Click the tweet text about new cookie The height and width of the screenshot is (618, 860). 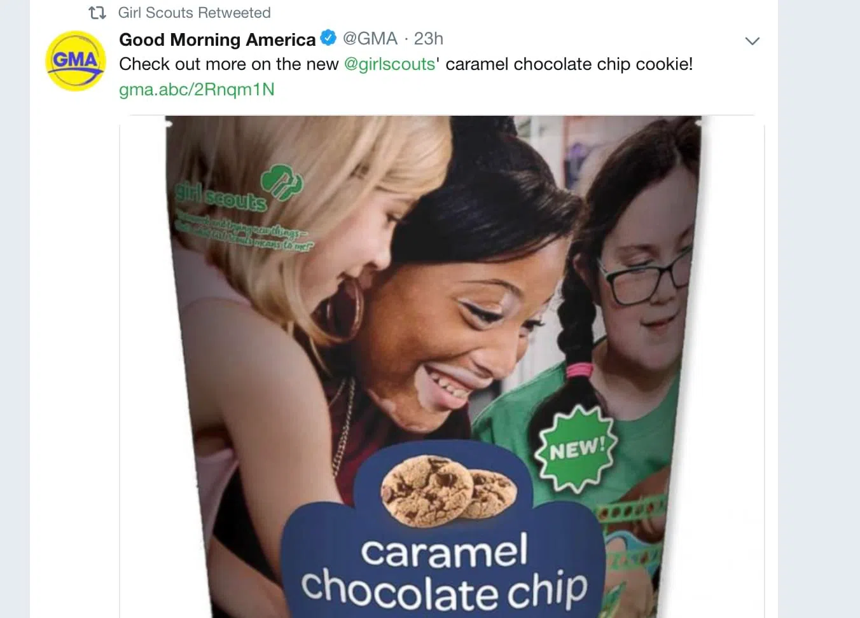[x=406, y=64]
